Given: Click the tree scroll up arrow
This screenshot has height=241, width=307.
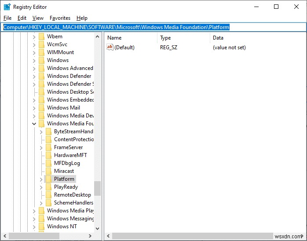Looking at the screenshot, I should (97, 37).
